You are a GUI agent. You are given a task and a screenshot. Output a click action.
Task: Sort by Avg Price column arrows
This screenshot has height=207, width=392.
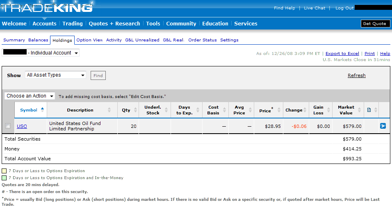(x=250, y=110)
